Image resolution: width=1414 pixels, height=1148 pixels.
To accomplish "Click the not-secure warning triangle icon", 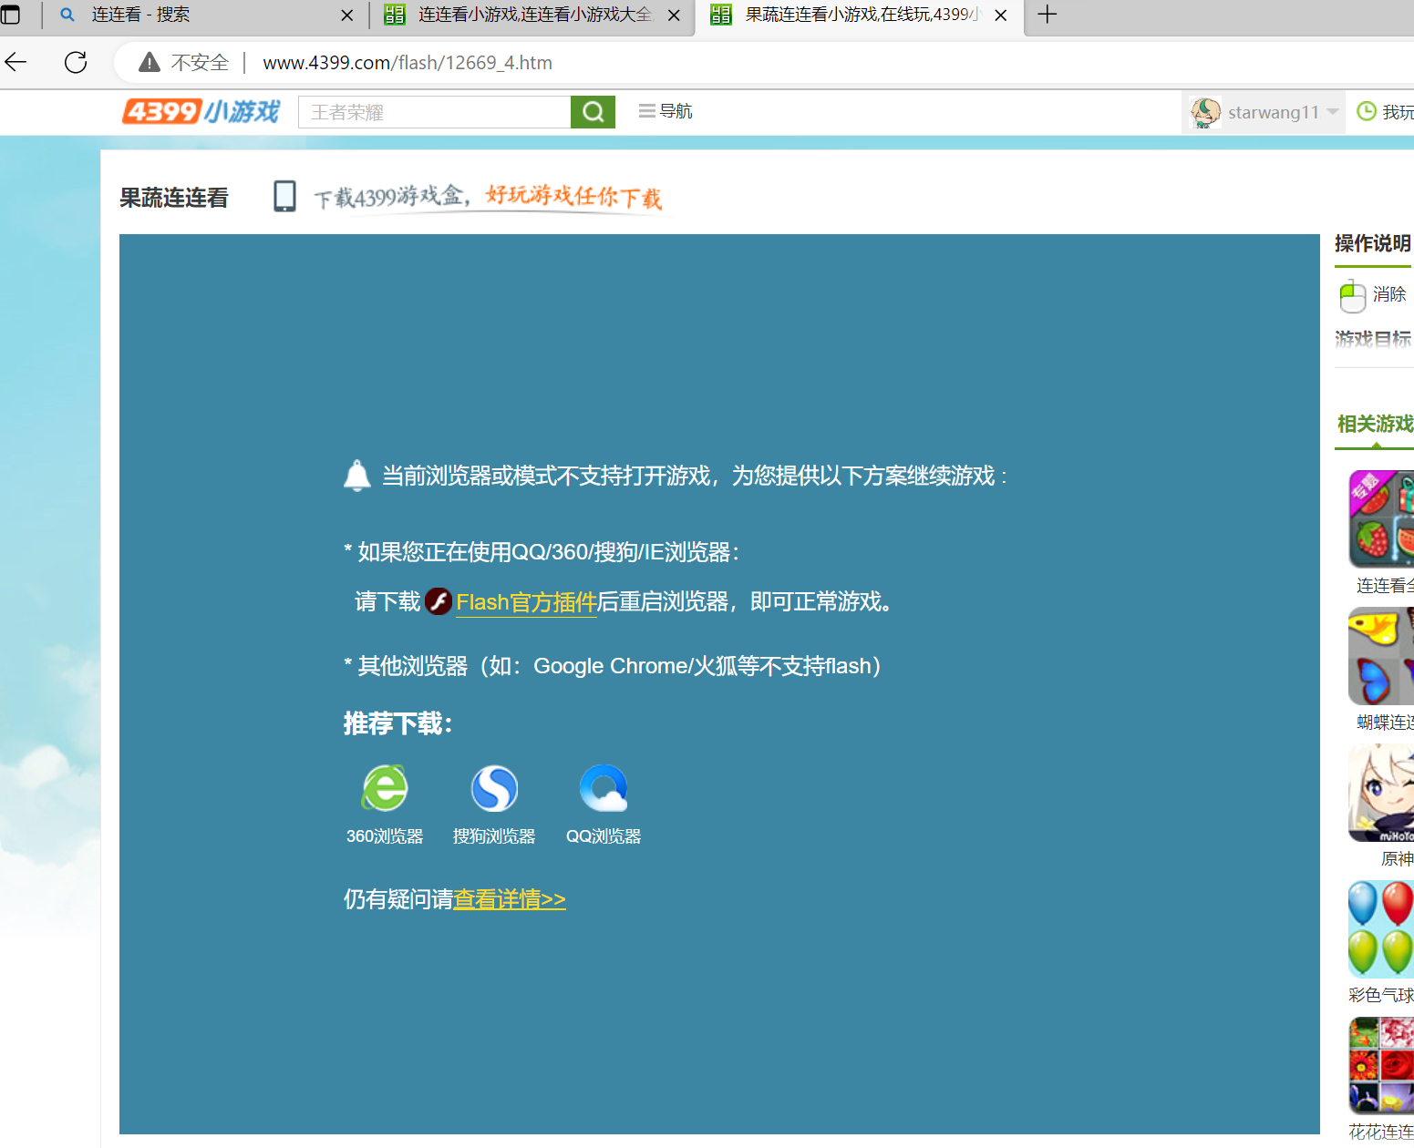I will coord(150,62).
